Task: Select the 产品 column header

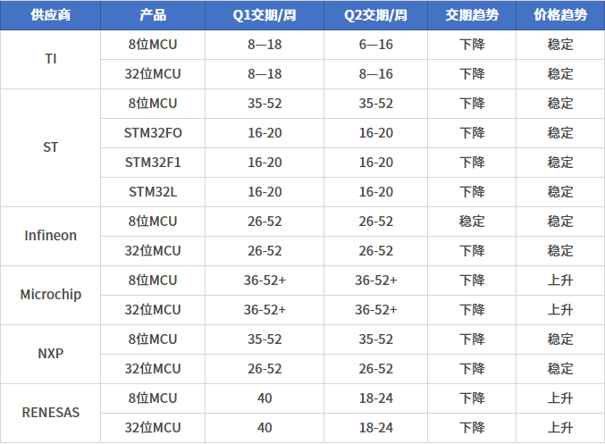Action: tap(153, 15)
